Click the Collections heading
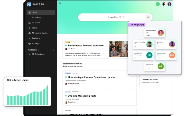The width and height of the screenshot is (185, 116). click(33, 50)
